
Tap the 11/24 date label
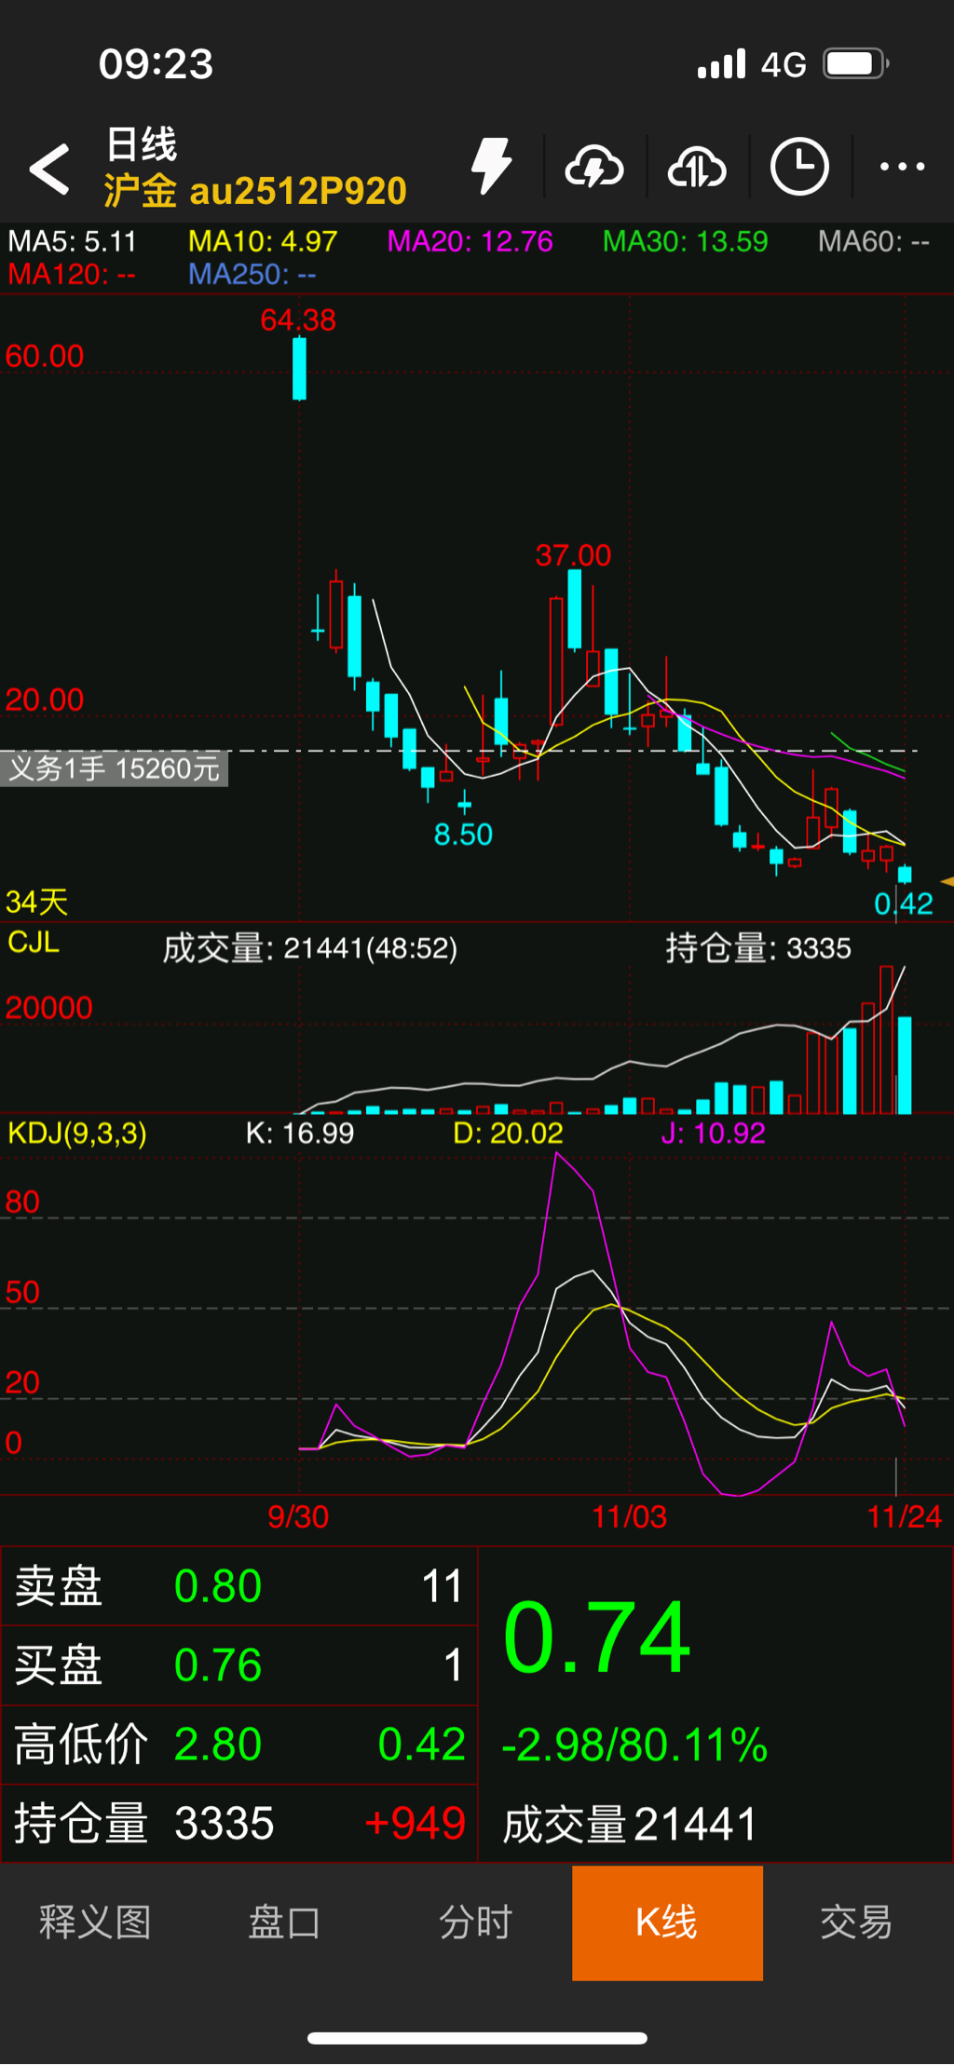click(x=905, y=1517)
